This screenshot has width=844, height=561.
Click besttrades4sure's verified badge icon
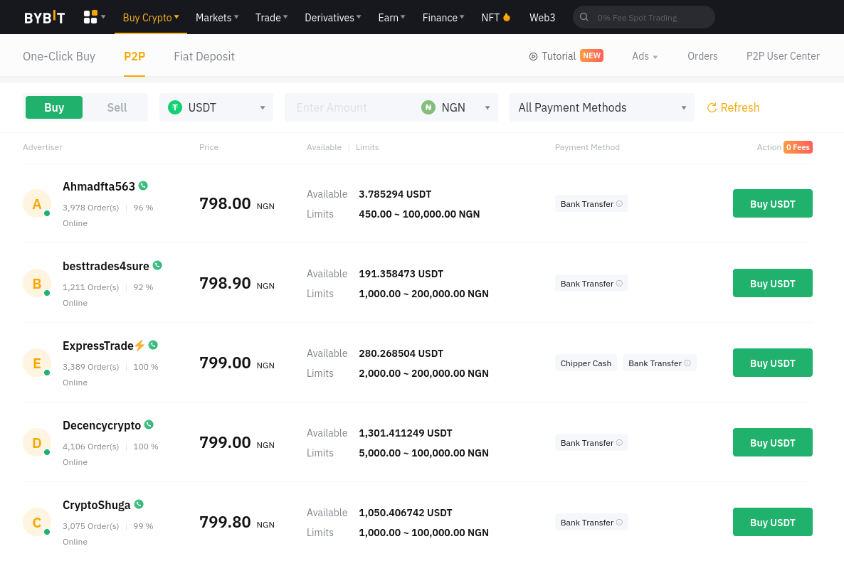[157, 265]
